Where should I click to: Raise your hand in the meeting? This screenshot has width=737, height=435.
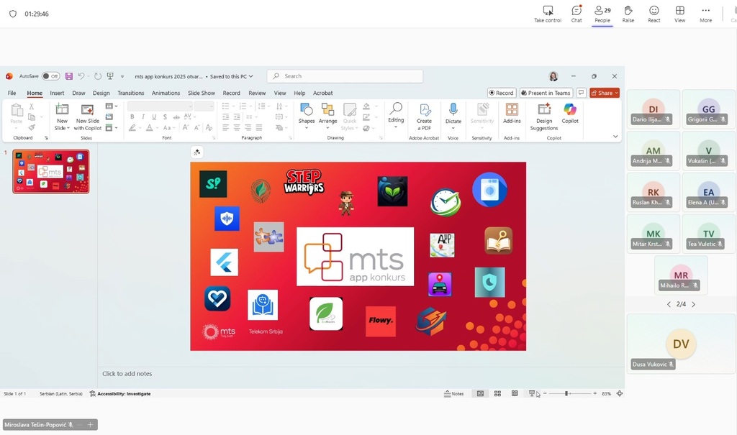pos(628,12)
